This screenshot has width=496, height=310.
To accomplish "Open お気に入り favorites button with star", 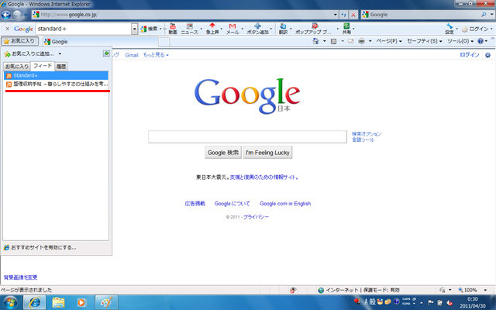I will point(19,41).
